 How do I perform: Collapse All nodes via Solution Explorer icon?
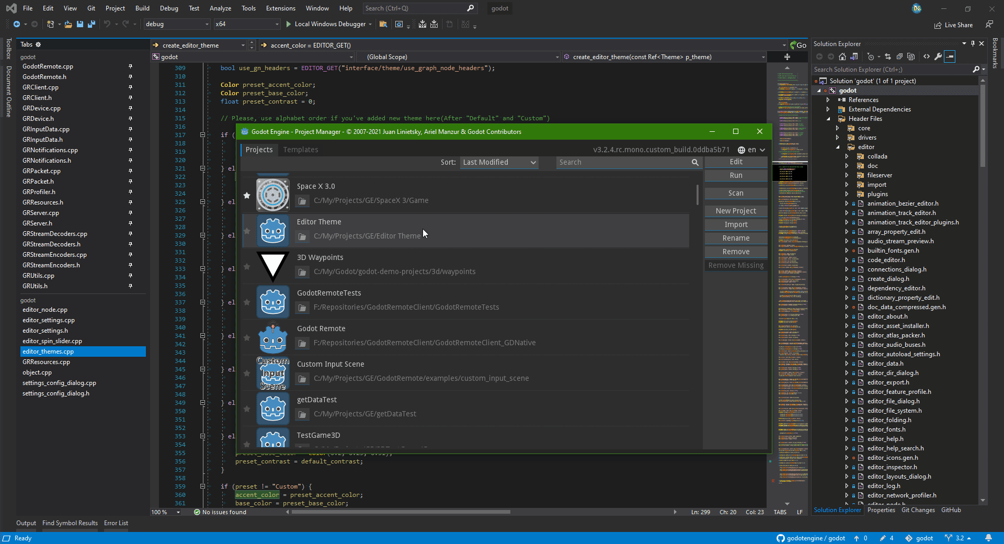click(x=899, y=56)
